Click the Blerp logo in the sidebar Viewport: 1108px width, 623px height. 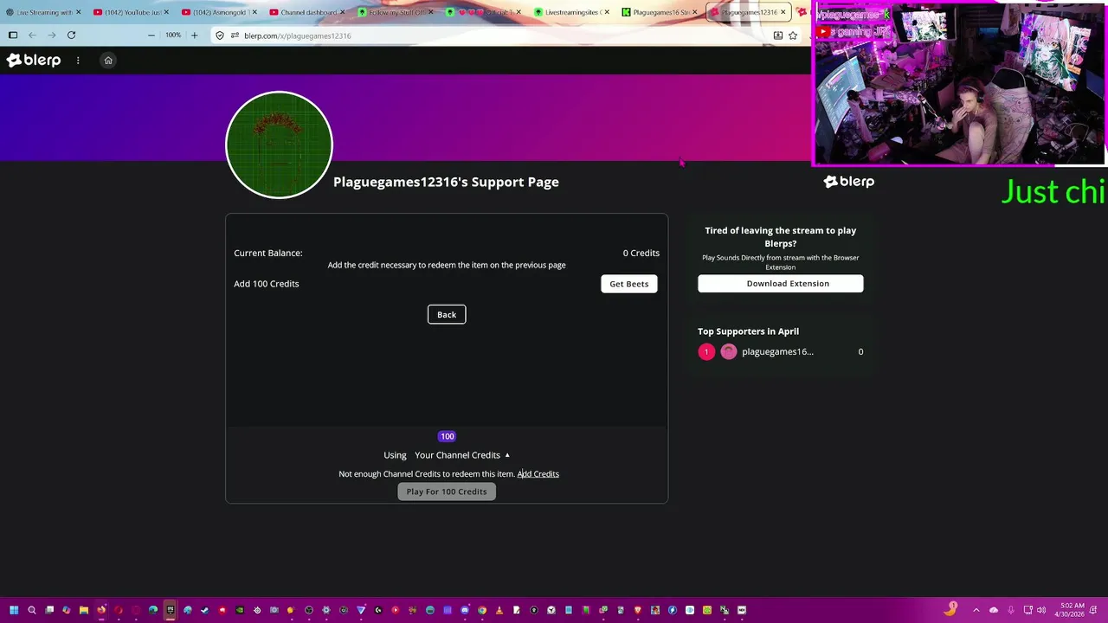click(x=848, y=182)
